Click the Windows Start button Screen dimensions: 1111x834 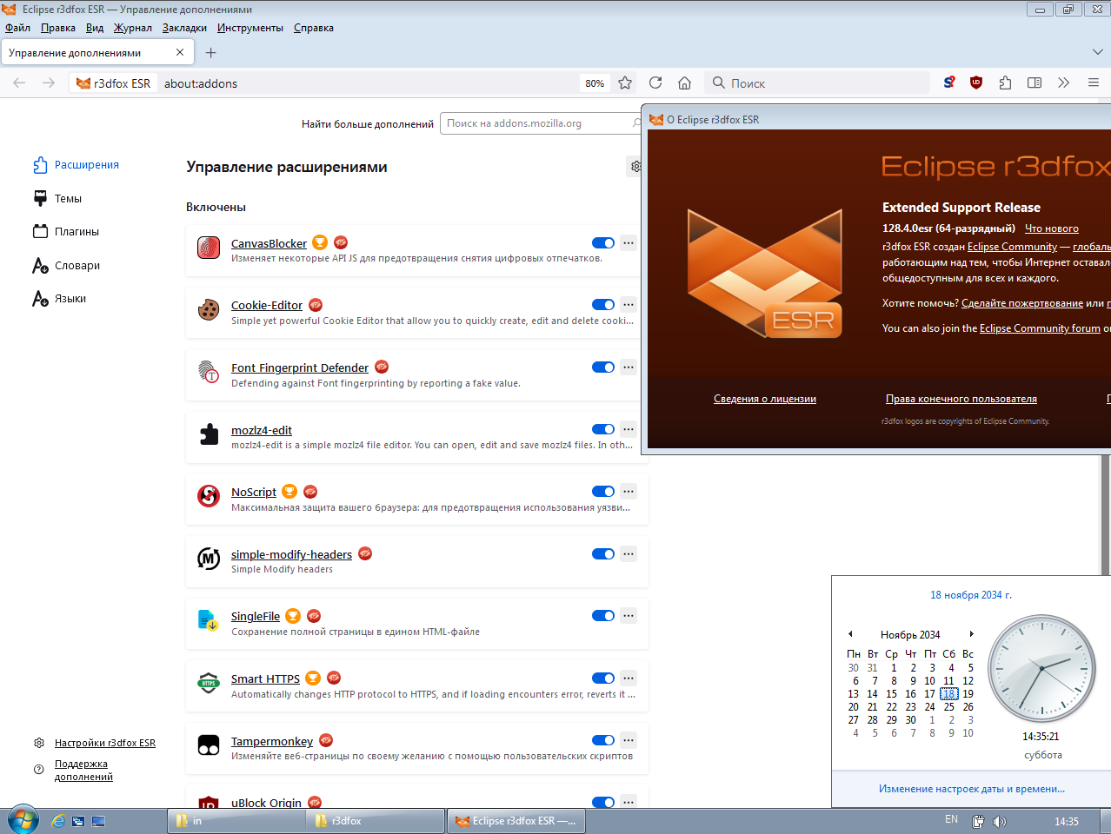click(22, 820)
